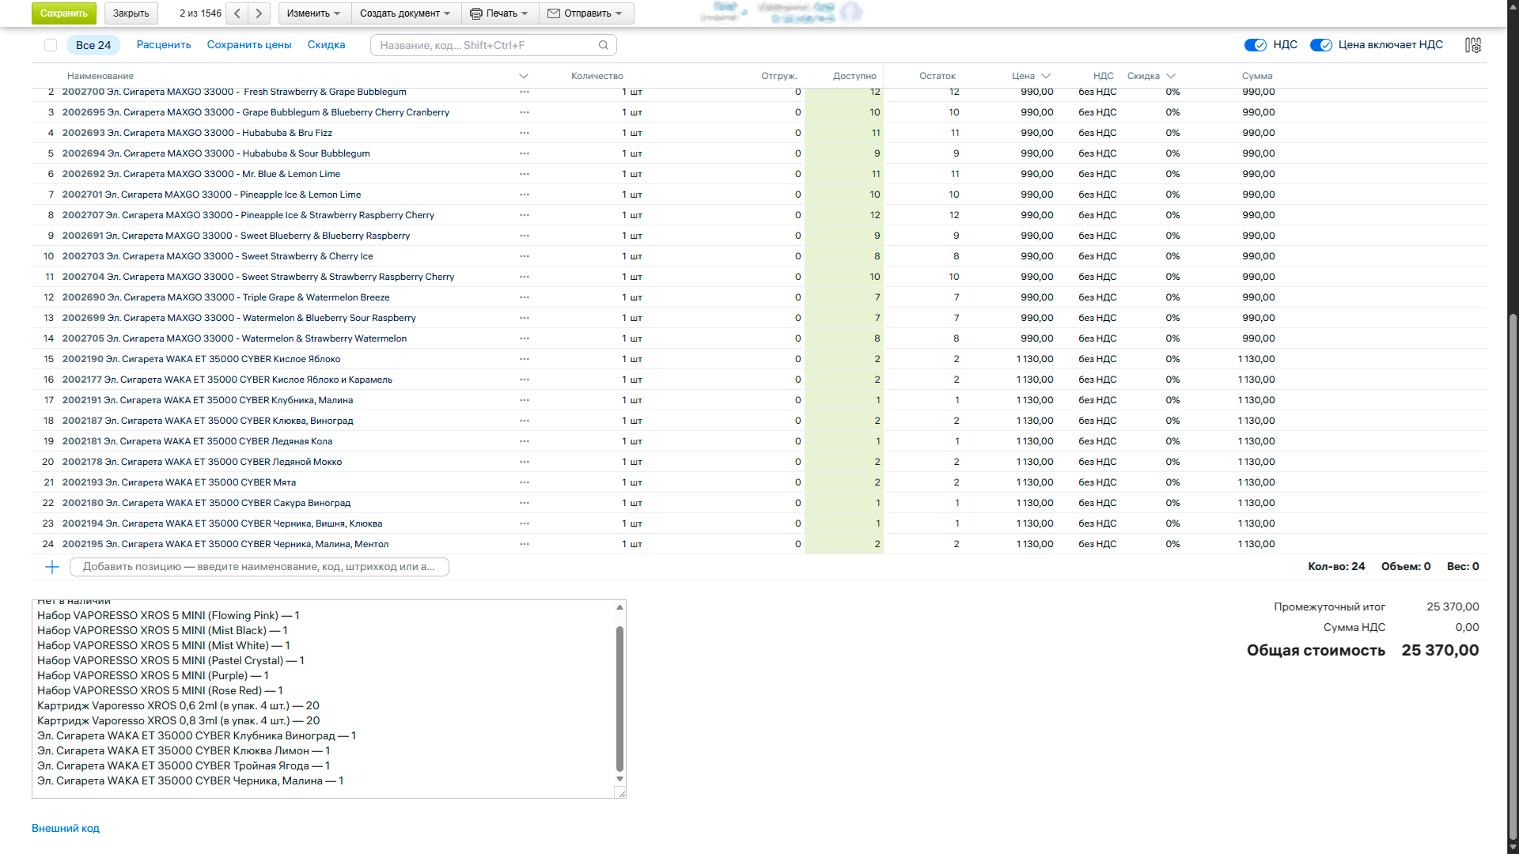1519x854 pixels.
Task: Open row menu dots for CYBER Клубника, Малина
Action: click(x=525, y=400)
